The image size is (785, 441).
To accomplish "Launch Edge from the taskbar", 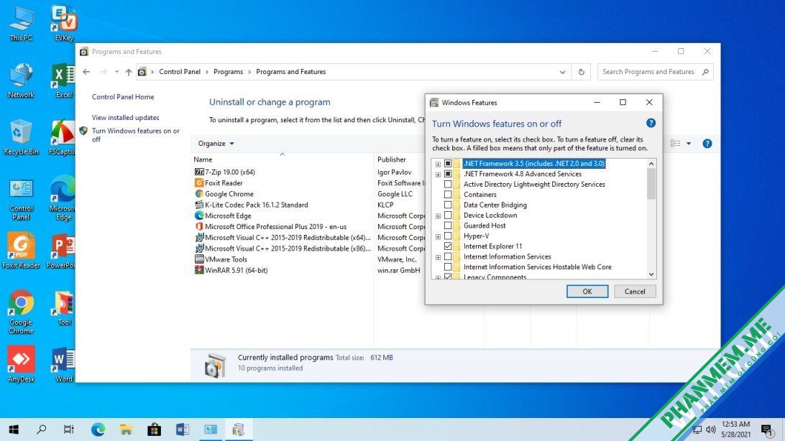I will (x=98, y=430).
